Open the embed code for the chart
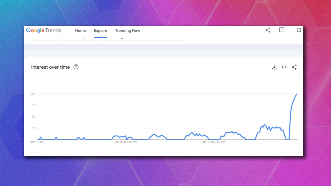331x186 pixels. pos(284,67)
